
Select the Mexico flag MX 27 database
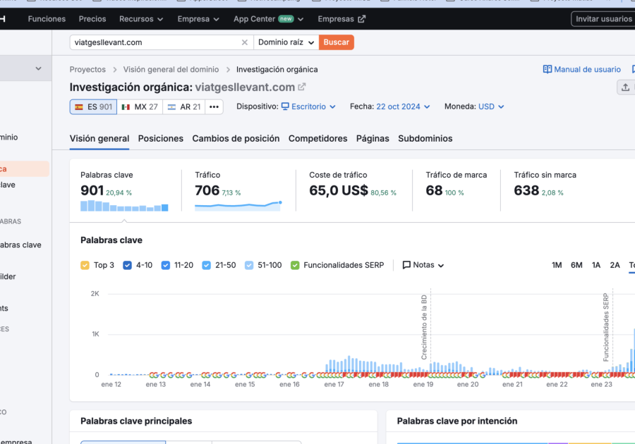point(140,106)
